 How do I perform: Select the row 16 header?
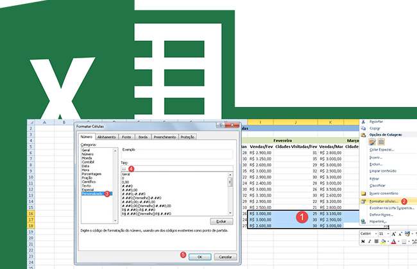(31, 213)
